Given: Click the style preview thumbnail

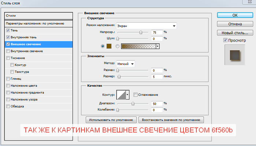Looking at the screenshot, I should point(235,55).
